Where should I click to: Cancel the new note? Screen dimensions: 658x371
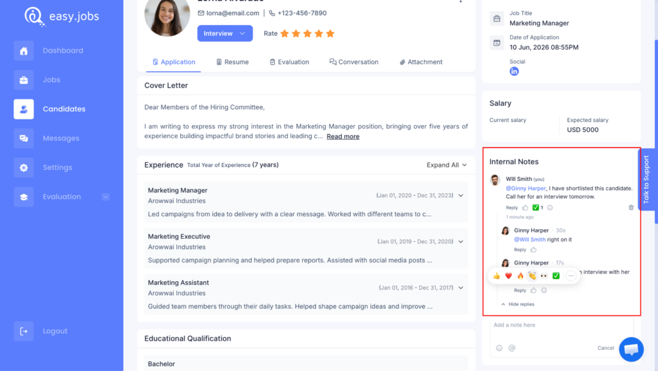[x=605, y=348]
